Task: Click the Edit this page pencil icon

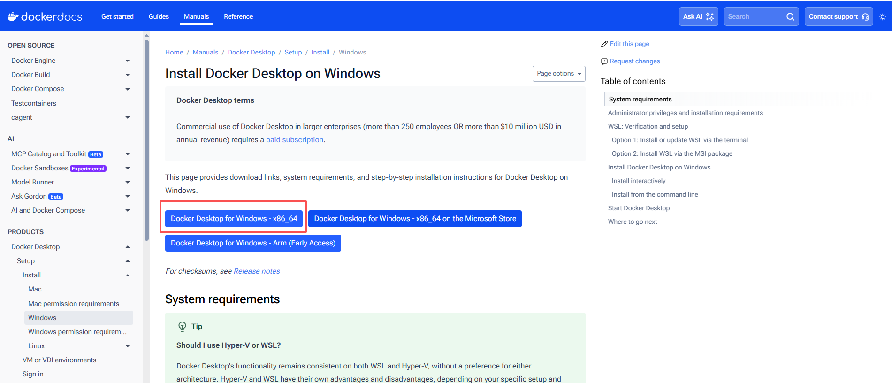Action: [604, 44]
